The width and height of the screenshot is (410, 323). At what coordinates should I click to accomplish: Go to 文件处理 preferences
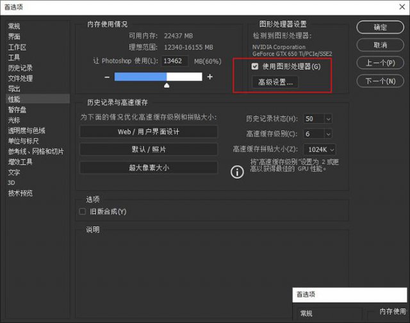coord(20,78)
